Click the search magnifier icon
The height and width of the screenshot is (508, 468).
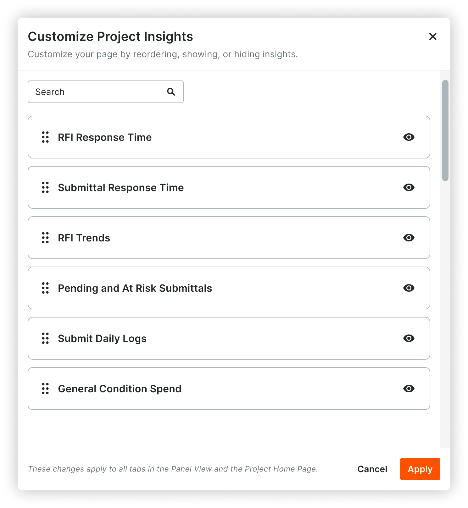(x=171, y=91)
